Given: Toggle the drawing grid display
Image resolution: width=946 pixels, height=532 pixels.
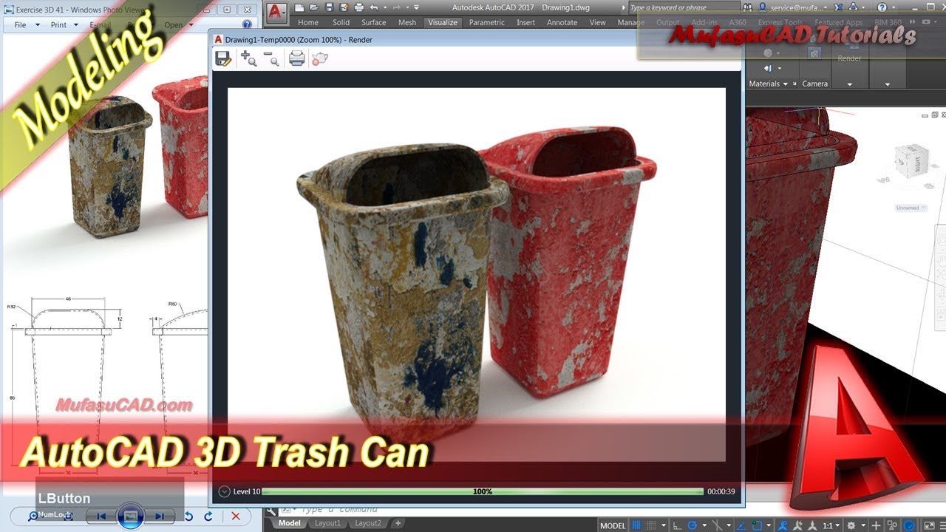Looking at the screenshot, I should [636, 525].
